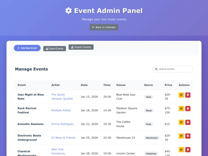
Task: Open the Emma Rodriguez artist link
Action: [x=62, y=124]
